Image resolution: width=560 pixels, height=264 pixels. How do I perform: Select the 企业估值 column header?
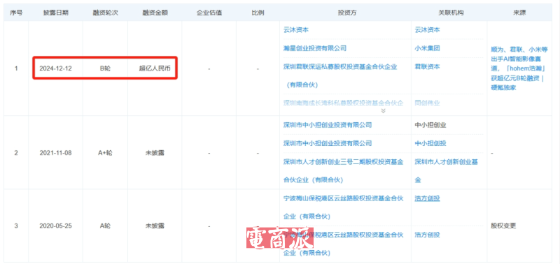click(209, 13)
